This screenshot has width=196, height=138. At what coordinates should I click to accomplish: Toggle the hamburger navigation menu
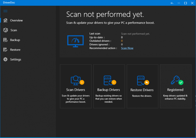(x=5, y=11)
